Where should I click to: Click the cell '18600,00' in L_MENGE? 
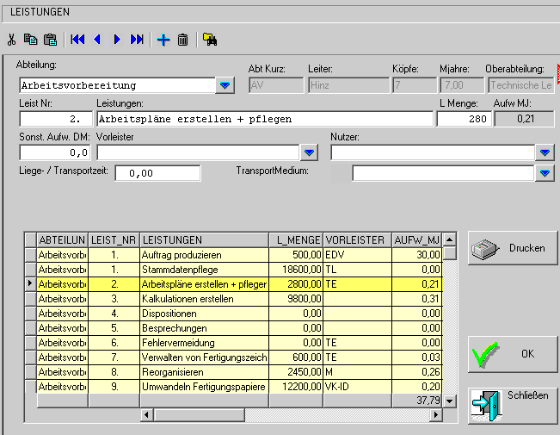coord(296,270)
